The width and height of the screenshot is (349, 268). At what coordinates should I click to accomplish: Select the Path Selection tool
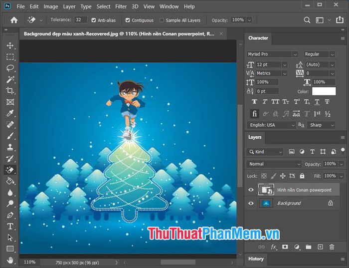click(10, 238)
